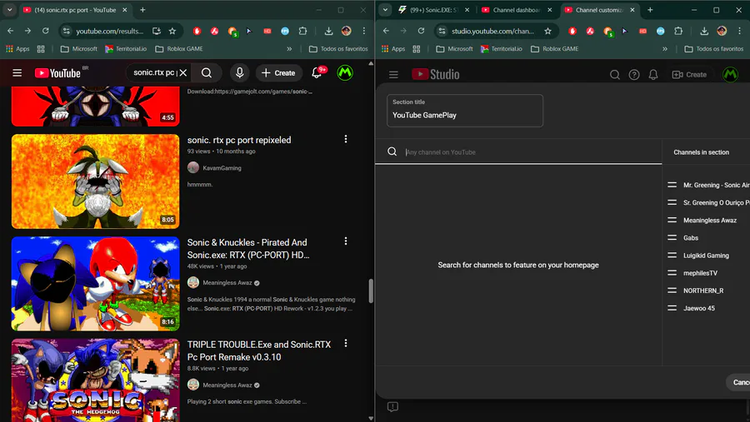Start voice search with microphone icon
Screen dimensions: 750x422
(240, 72)
